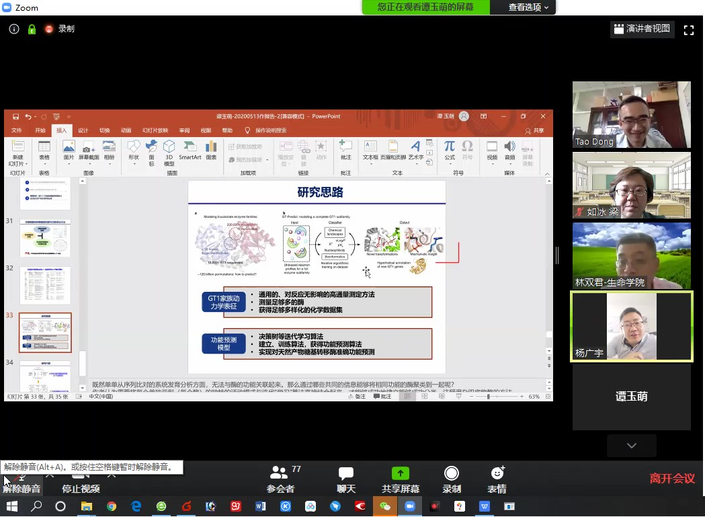This screenshot has width=705, height=517.
Task: Select Tao Dong's video thumbnail
Action: [631, 115]
